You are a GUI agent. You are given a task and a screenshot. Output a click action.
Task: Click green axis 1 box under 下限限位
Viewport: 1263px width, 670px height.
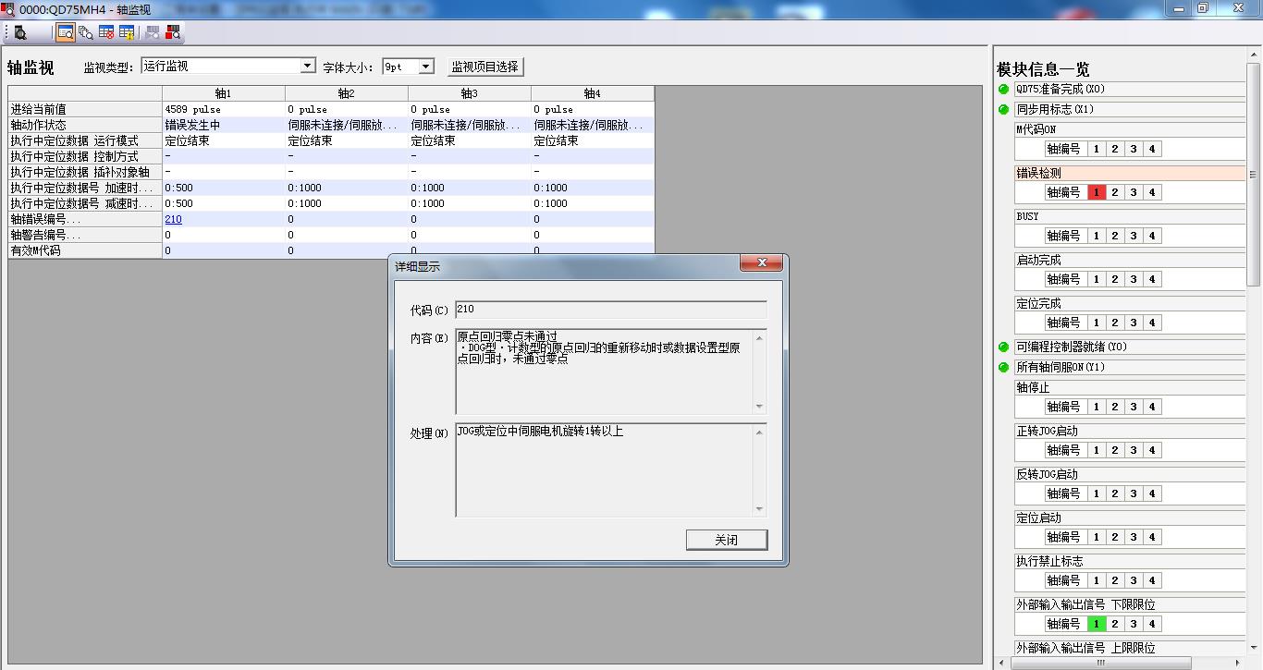[1096, 625]
